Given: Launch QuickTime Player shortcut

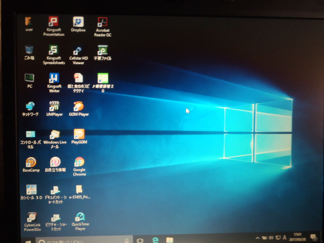Looking at the screenshot, I should (x=80, y=221).
